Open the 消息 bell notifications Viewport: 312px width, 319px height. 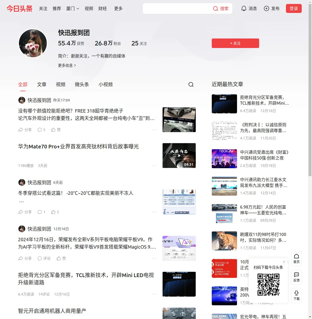(x=249, y=8)
